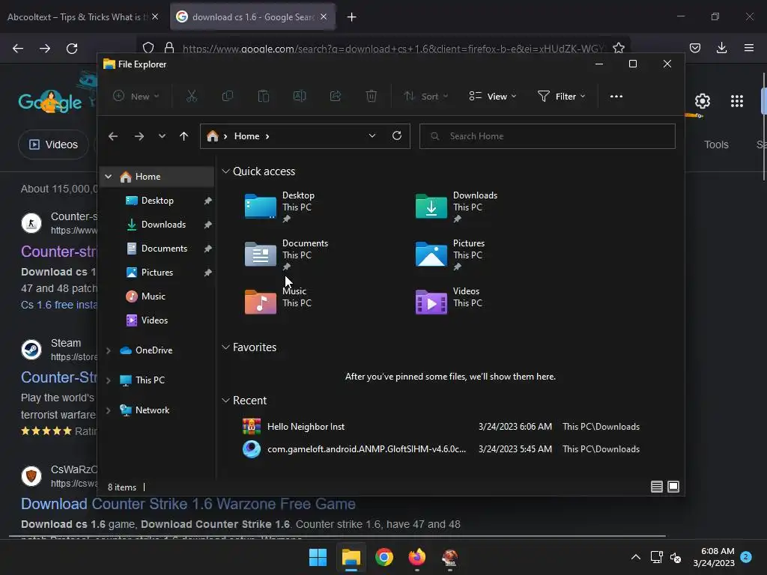Open the Filter dropdown
The width and height of the screenshot is (767, 575).
[562, 97]
